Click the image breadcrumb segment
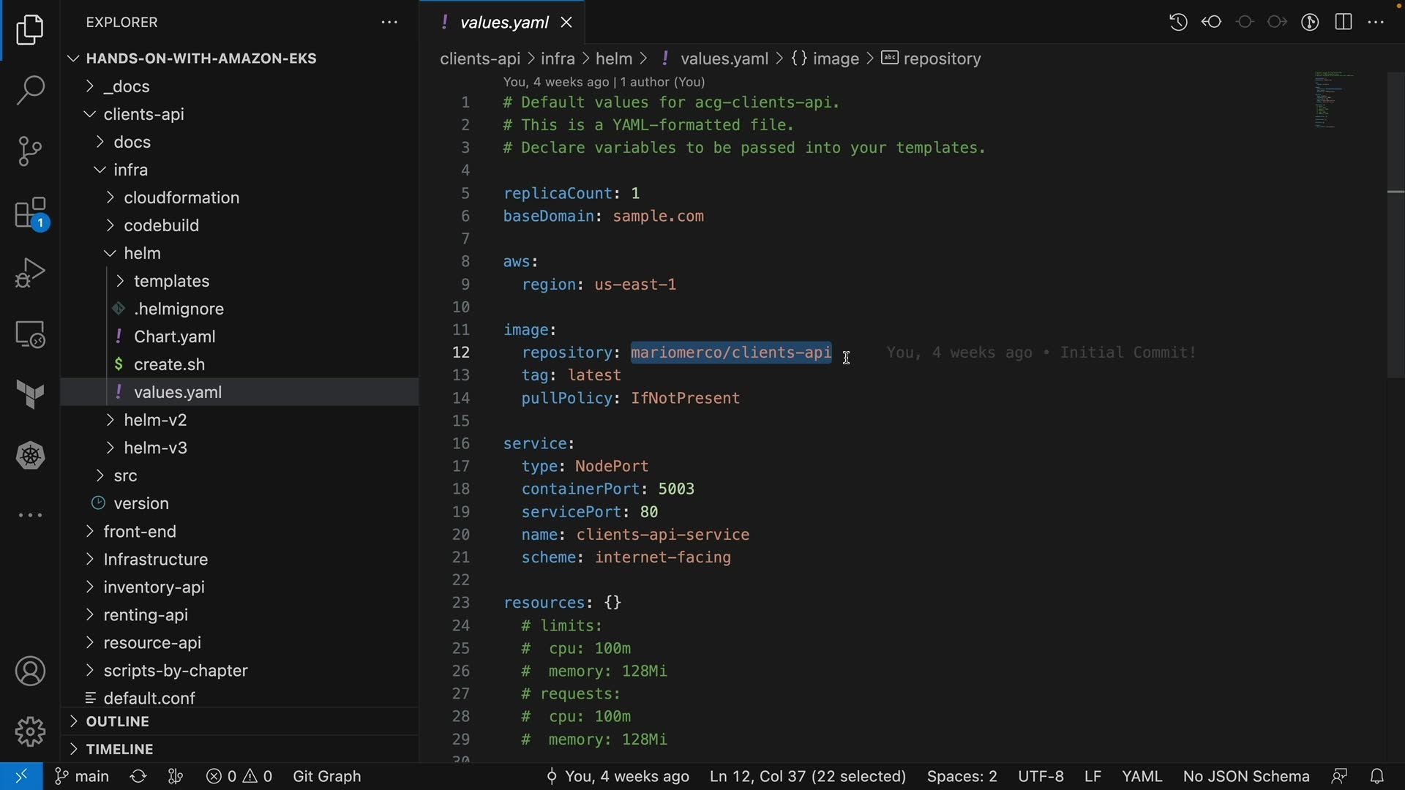 point(836,59)
